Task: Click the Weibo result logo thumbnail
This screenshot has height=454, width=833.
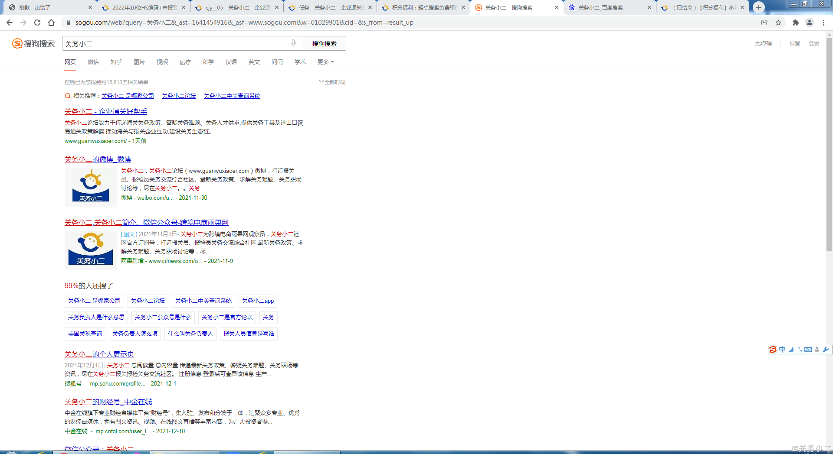Action: [x=91, y=187]
